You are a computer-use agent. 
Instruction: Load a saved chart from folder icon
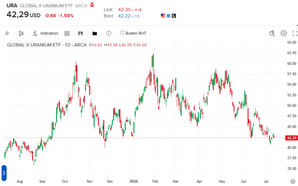[x=95, y=33]
